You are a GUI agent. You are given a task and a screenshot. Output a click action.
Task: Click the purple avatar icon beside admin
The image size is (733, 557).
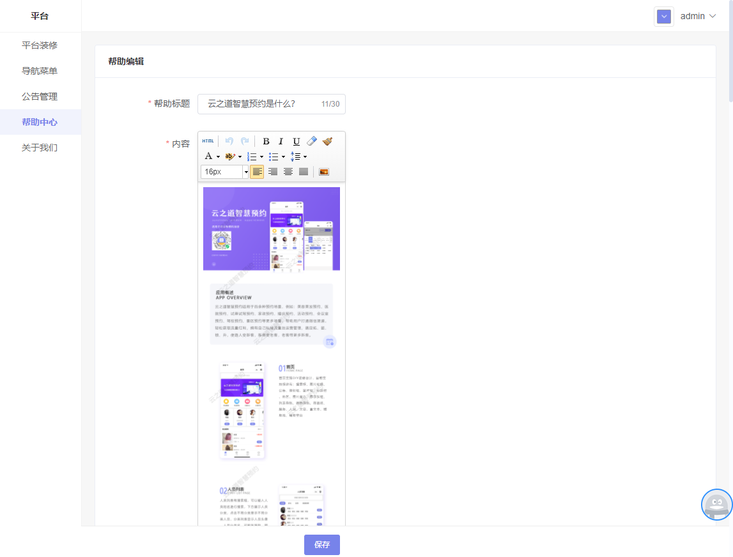point(664,17)
